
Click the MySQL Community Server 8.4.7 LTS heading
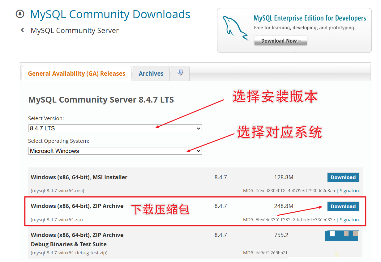pyautogui.click(x=101, y=100)
